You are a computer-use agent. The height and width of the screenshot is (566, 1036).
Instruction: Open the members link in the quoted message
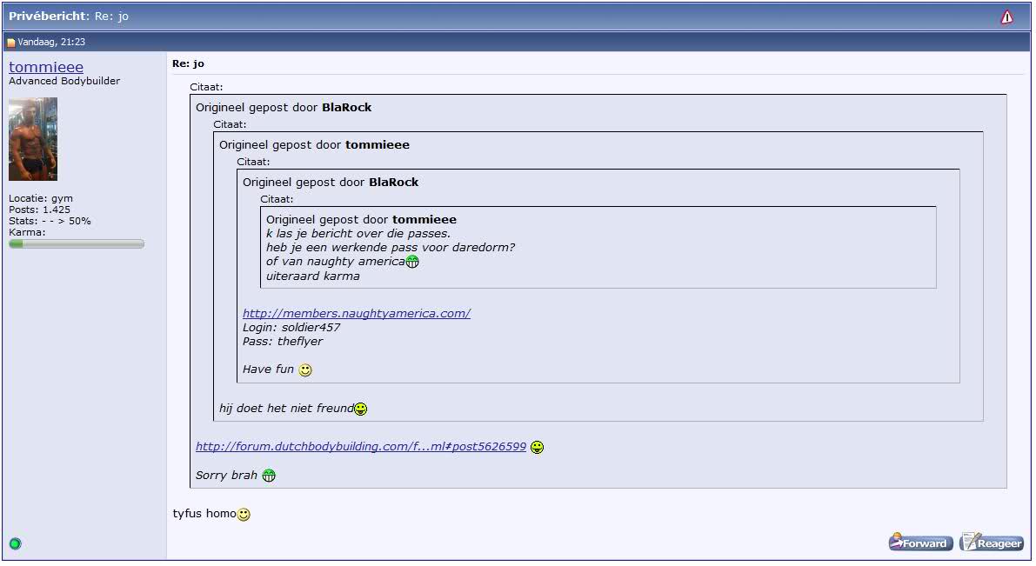click(356, 314)
